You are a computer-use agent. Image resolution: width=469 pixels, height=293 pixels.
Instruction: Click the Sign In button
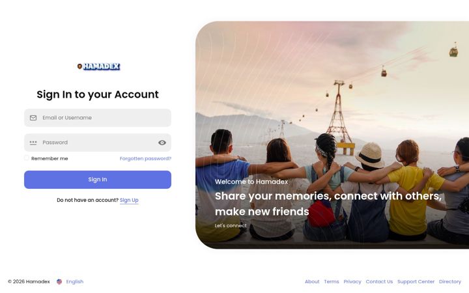click(98, 180)
